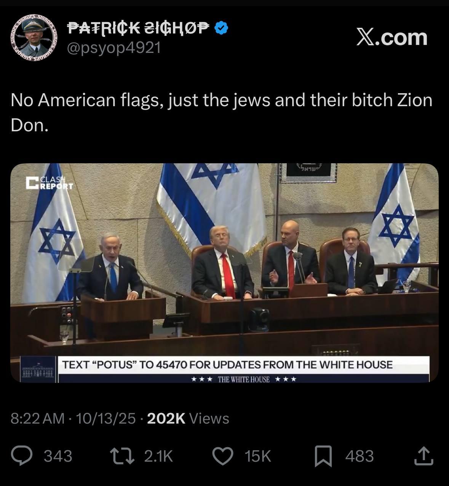This screenshot has height=486, width=449.
Task: Click the stylized display name at top
Action: coord(139,28)
